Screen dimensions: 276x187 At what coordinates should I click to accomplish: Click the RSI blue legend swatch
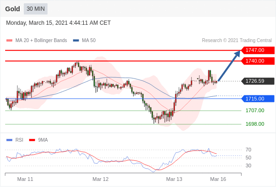tap(9, 140)
